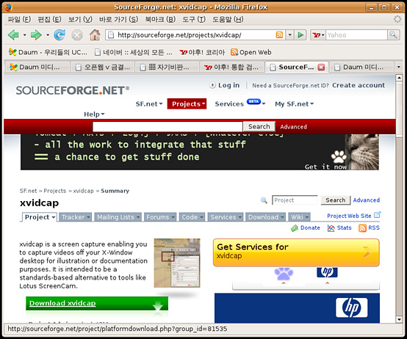
Task: Click the magnifier icon in Yahoo search box
Action: (x=393, y=34)
